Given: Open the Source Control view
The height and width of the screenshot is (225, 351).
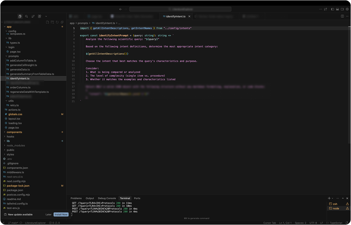Looking at the screenshot, I should coord(33,16).
